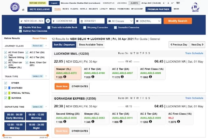This screenshot has width=208, height=139.
Task: Select Sleeper (SL) card for Lucknow Mail
Action: click(68, 73)
